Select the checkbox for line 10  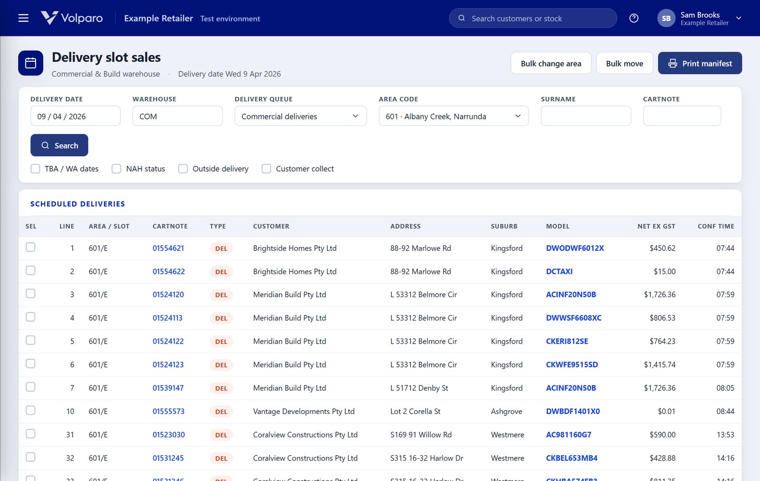pyautogui.click(x=30, y=410)
